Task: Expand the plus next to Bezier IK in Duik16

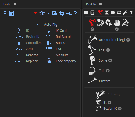Action: [x=120, y=109]
